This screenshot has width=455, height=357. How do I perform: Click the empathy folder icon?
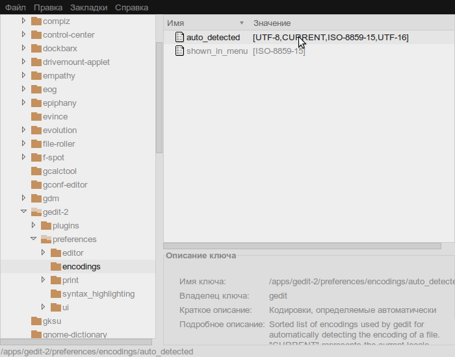(36, 76)
